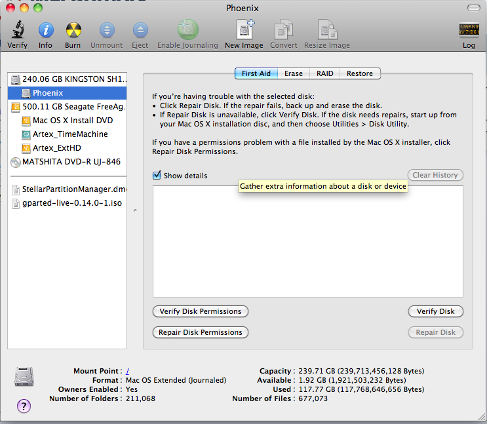Click the StellarPartitionManager dmg file icon
Screen dimensions: 487x424
(16, 189)
